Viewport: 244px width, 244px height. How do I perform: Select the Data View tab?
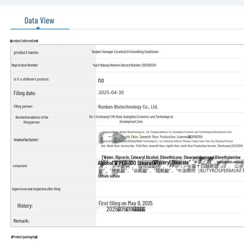tap(39, 20)
